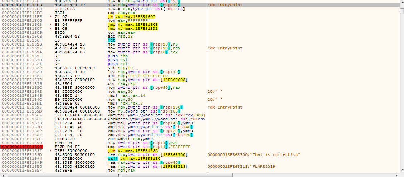404x177 pixels.
Task: Click the jump arrow beside 'je' bytes 74 07
Action: (50, 17)
